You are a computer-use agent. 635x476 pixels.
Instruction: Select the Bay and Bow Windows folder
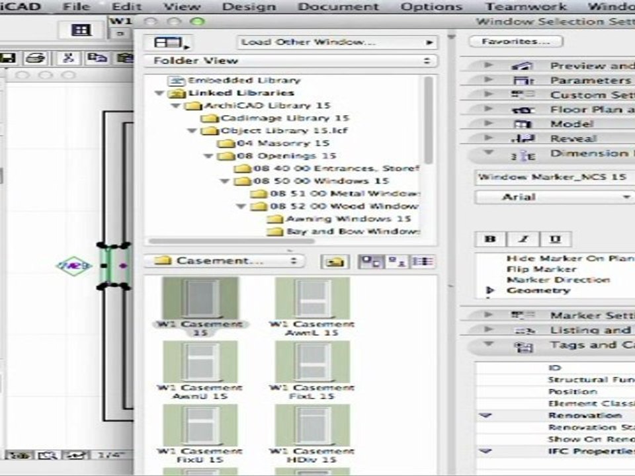pyautogui.click(x=344, y=231)
